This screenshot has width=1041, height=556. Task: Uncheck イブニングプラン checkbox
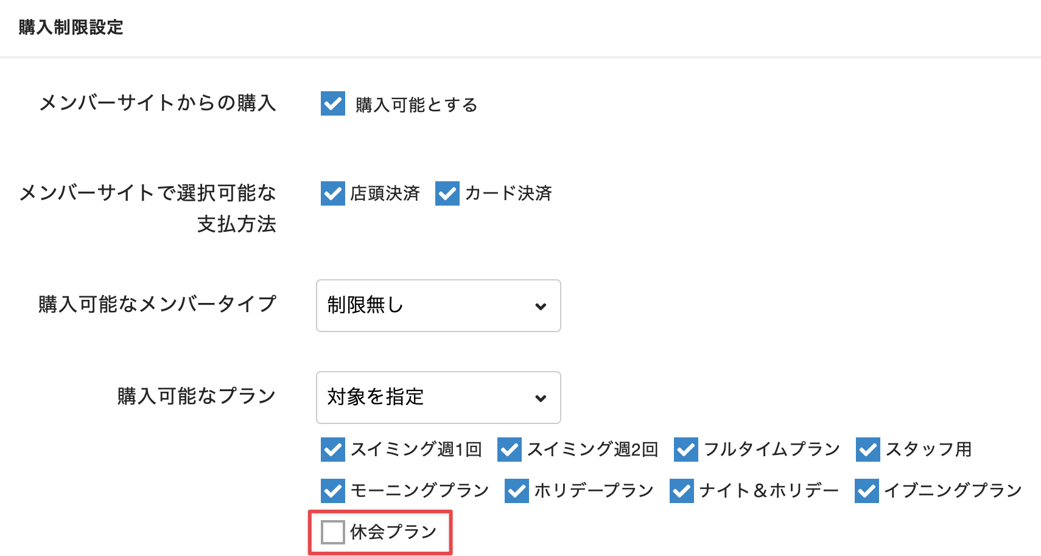click(x=866, y=490)
